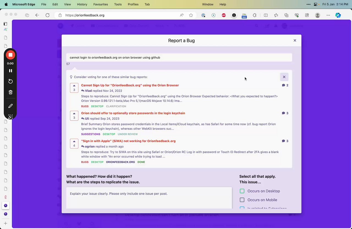Viewport: 352px width, 229px height.
Task: Toggle Split screen in Edge toolbar
Action: (266, 15)
